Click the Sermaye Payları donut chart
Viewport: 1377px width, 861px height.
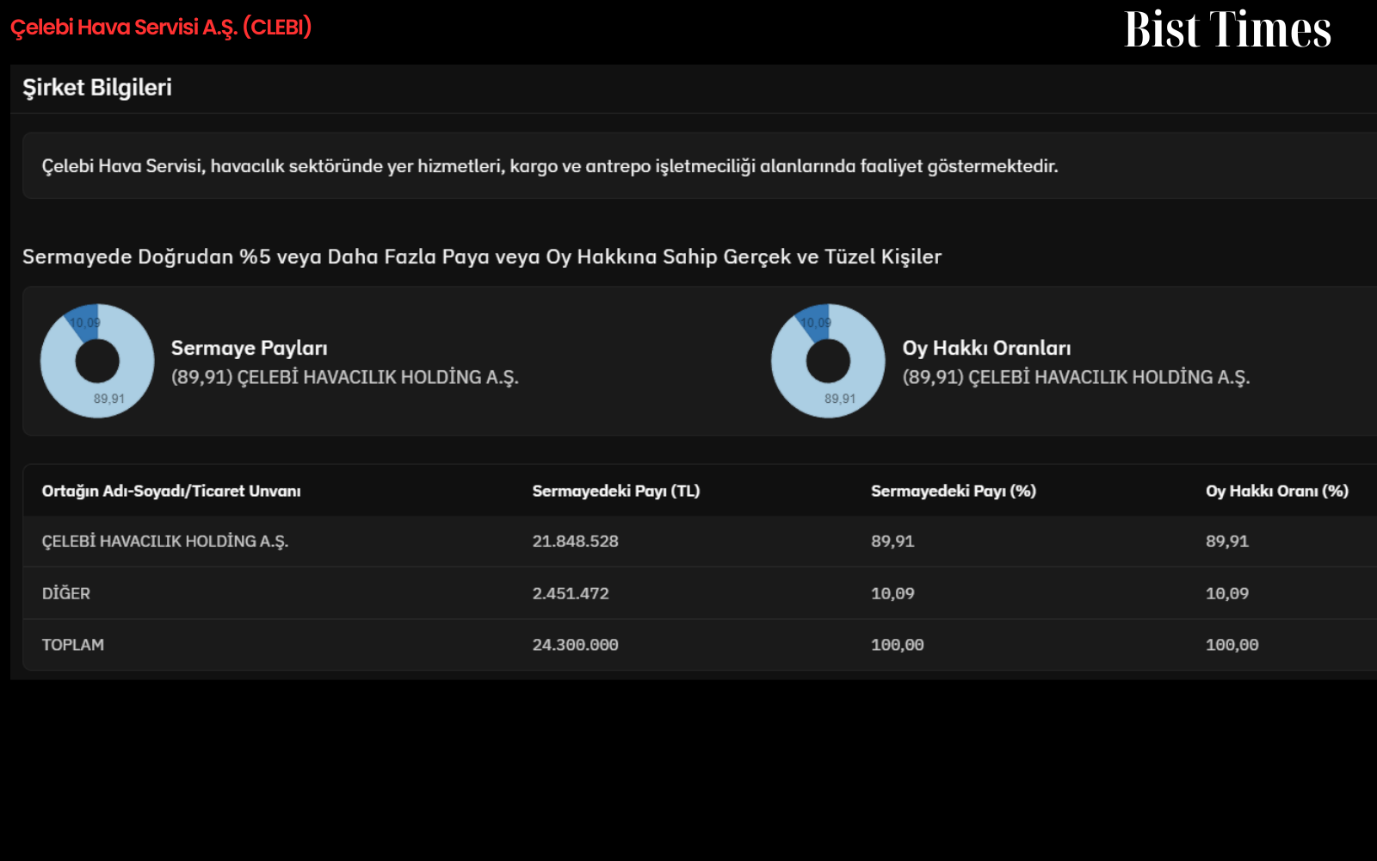pyautogui.click(x=97, y=361)
